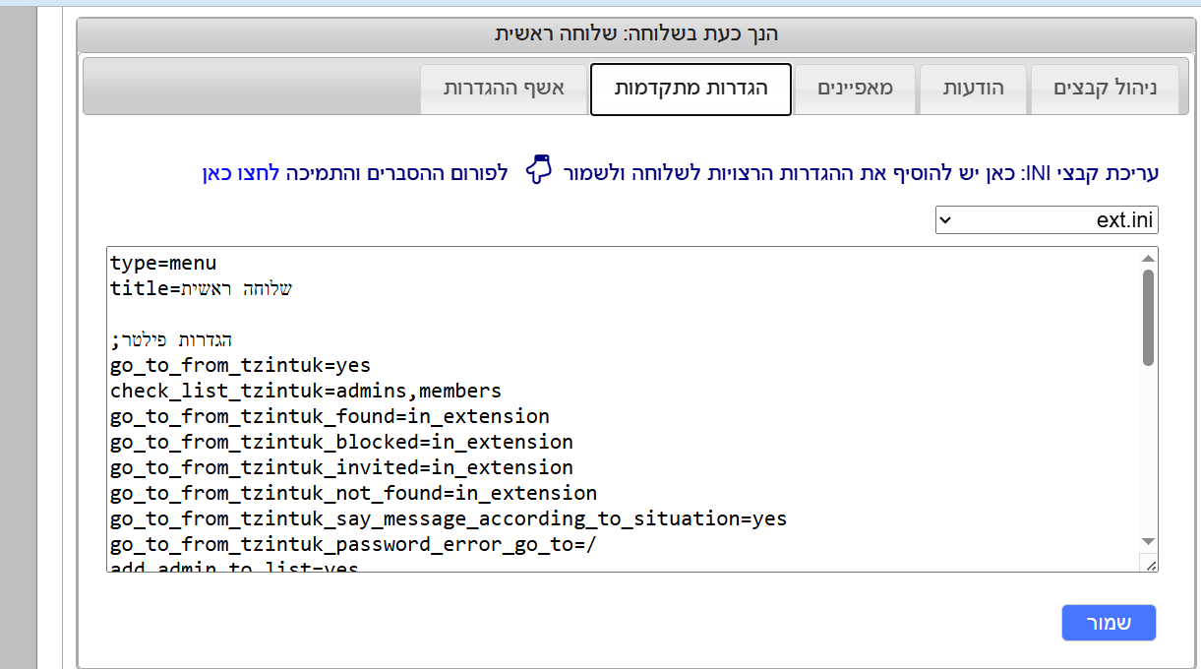Select the מאפיינים tab
The width and height of the screenshot is (1201, 669).
(855, 89)
